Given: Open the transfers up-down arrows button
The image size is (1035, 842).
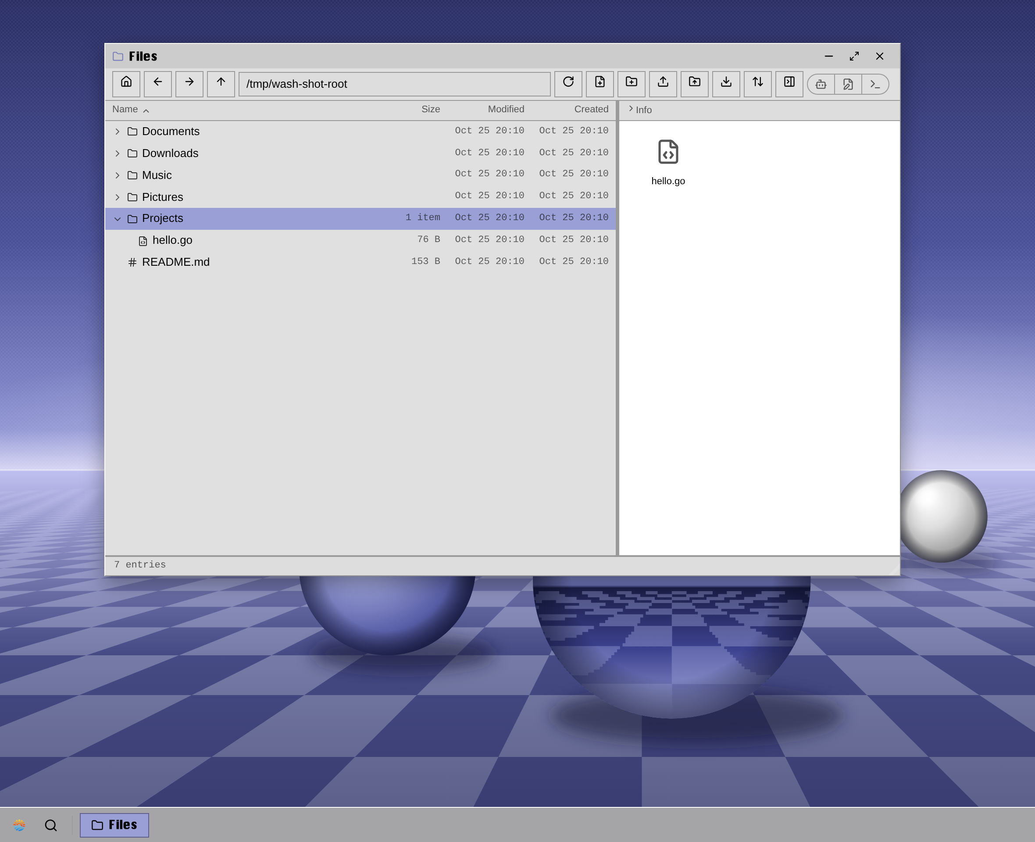Looking at the screenshot, I should [x=757, y=84].
